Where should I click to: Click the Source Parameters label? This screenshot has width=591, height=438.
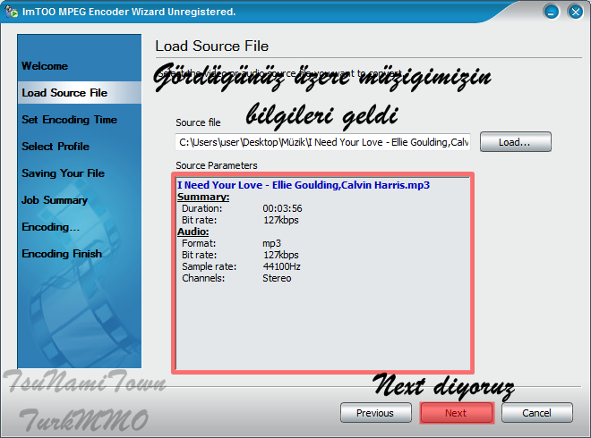click(x=217, y=165)
